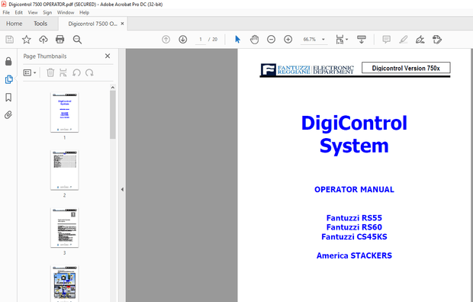The width and height of the screenshot is (473, 302).
Task: Select the Digicontrol 7500 document tab
Action: (93, 24)
